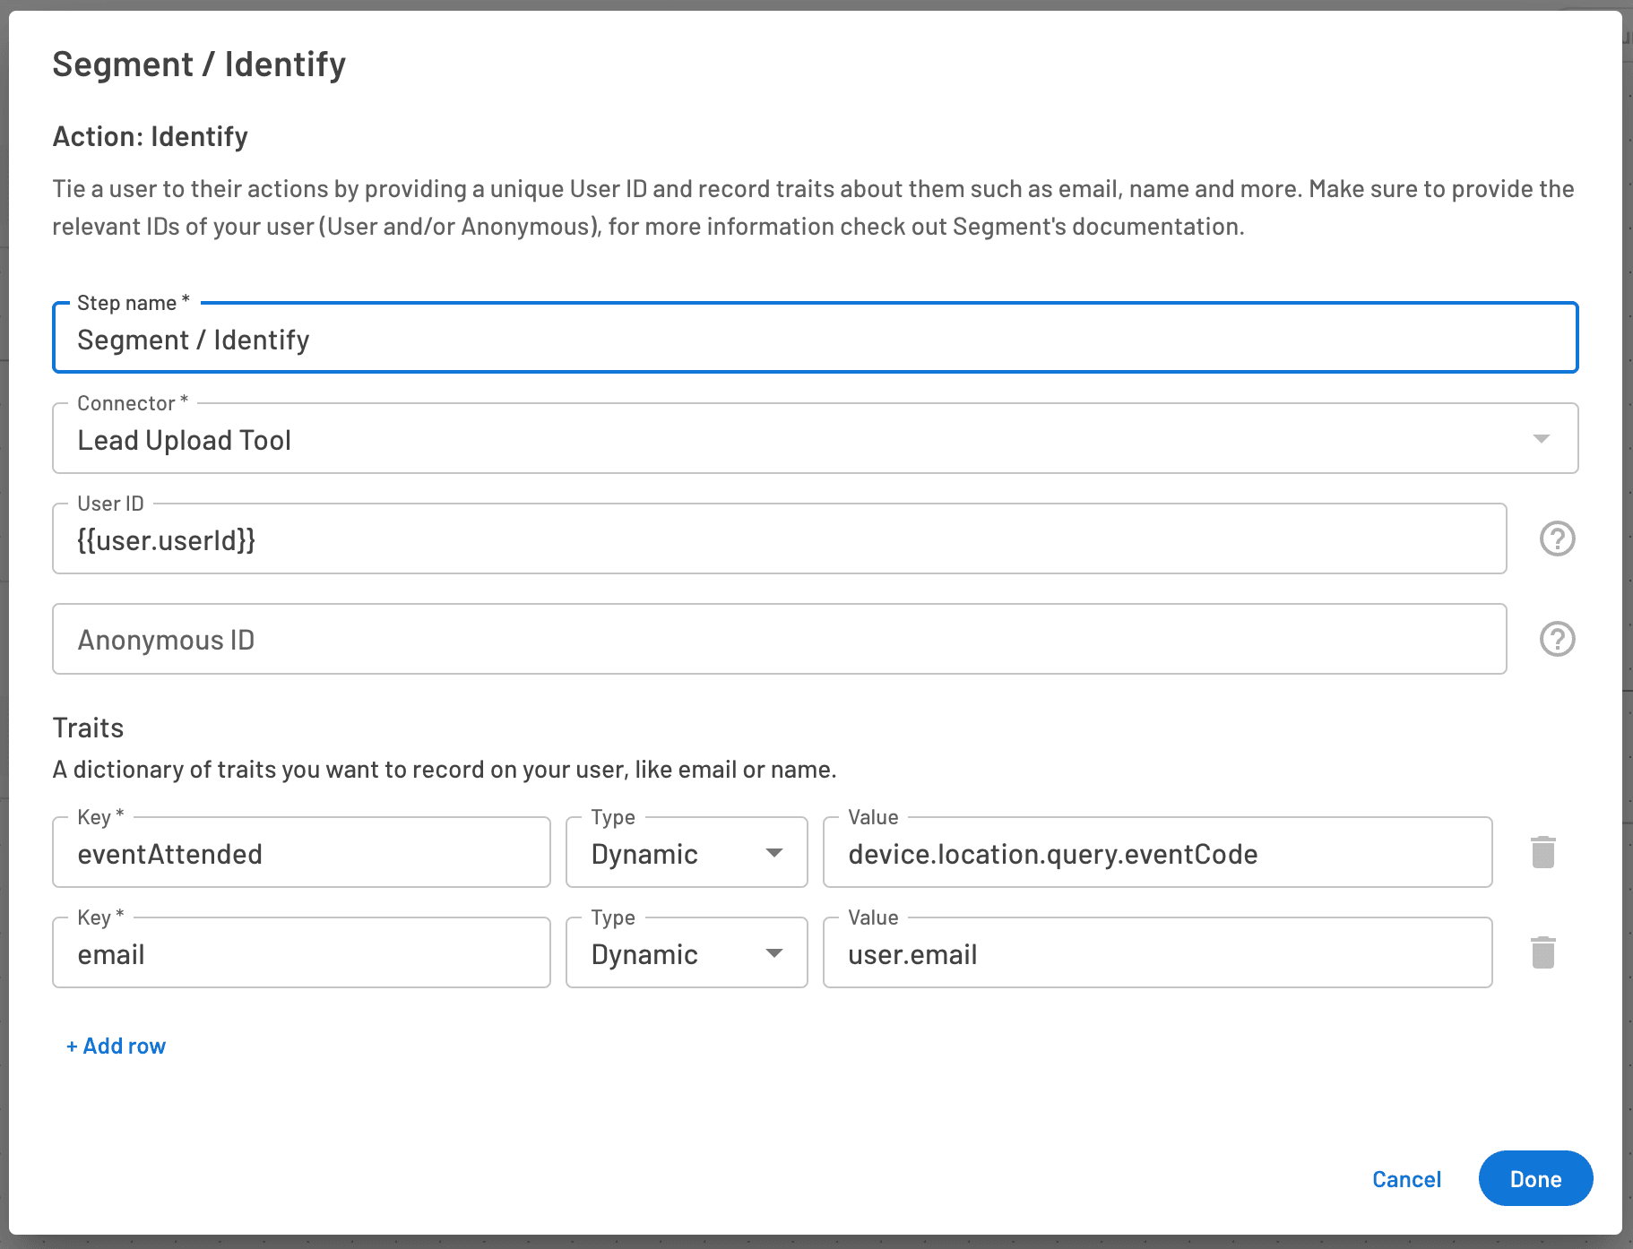The image size is (1633, 1249).
Task: Cancel the Segment Identify dialog
Action: (1405, 1179)
